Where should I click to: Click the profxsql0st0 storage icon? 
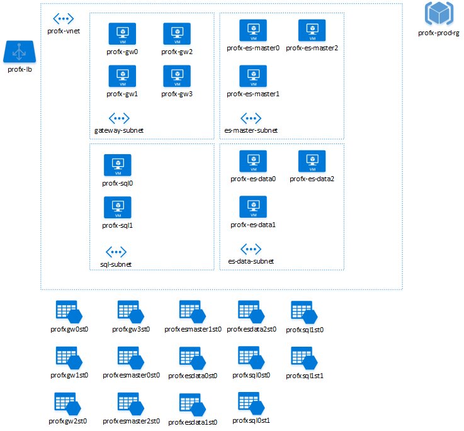point(251,357)
